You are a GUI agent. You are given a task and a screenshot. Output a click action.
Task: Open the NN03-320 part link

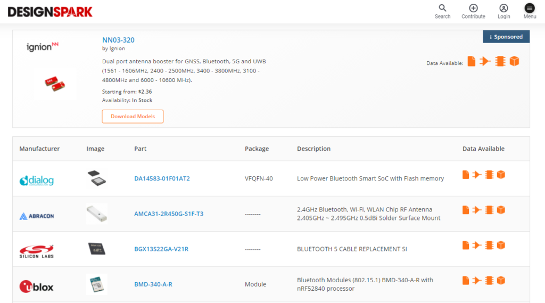(x=118, y=40)
